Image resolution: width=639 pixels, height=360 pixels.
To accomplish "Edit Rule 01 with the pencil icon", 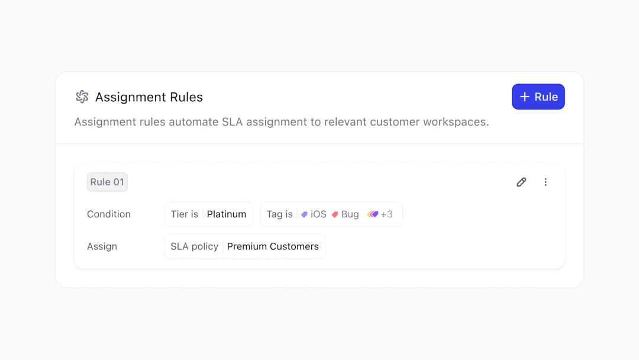I will coord(521,182).
